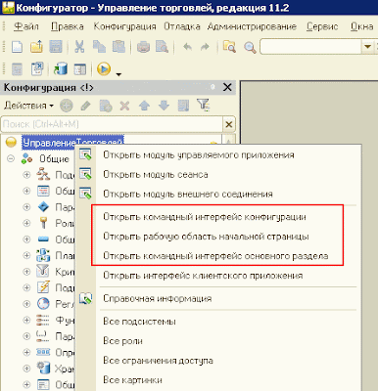378x391 pixels.
Task: Click the Update database configuration icon
Action: pos(61,68)
